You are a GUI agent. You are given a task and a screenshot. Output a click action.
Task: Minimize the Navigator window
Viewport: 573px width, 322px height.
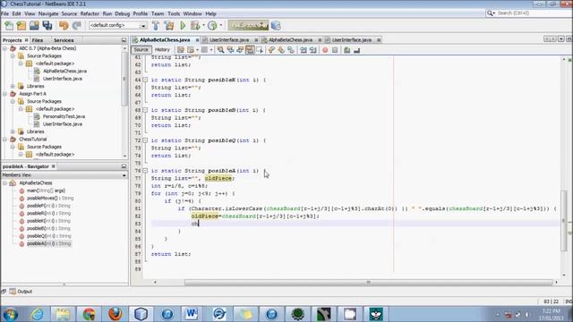point(124,166)
